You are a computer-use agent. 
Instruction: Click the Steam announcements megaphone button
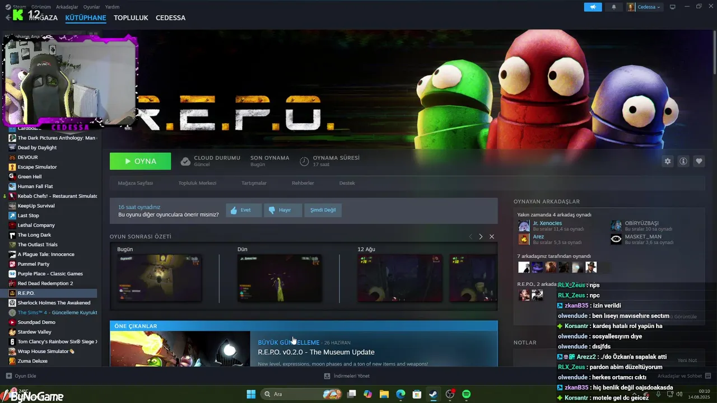(x=593, y=7)
